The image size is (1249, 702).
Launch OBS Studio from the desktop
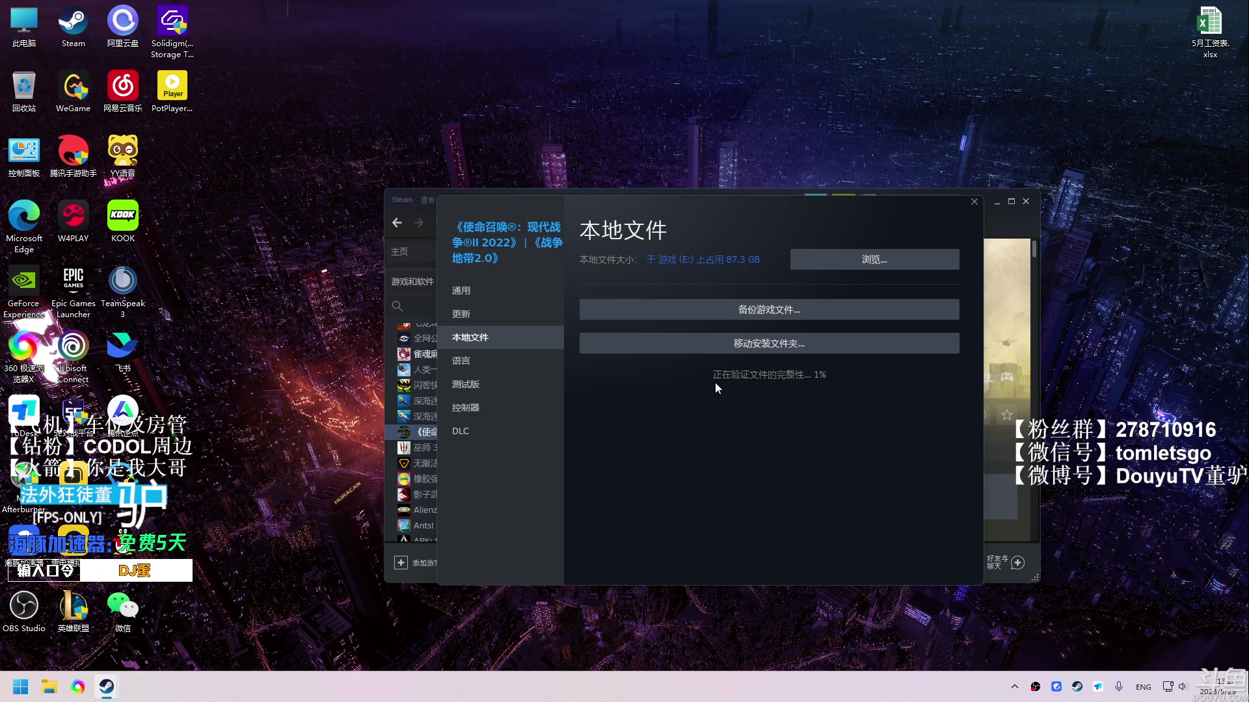[24, 612]
